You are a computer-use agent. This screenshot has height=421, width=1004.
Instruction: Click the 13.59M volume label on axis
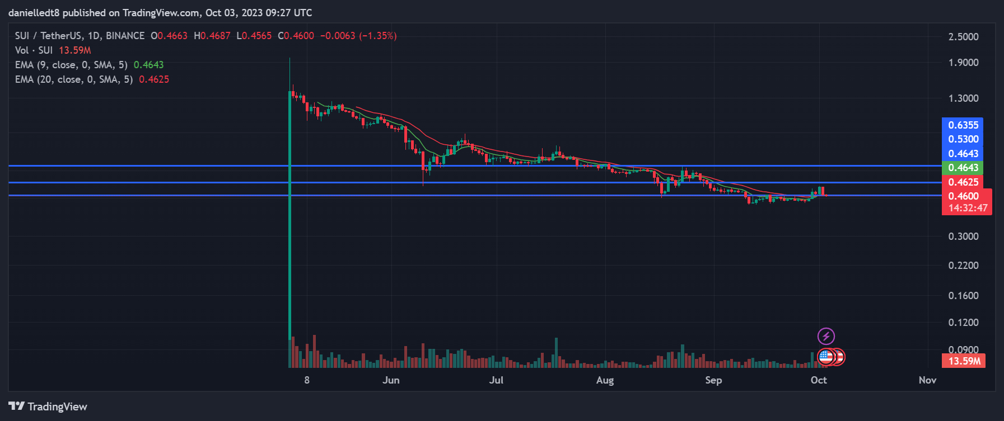point(964,361)
